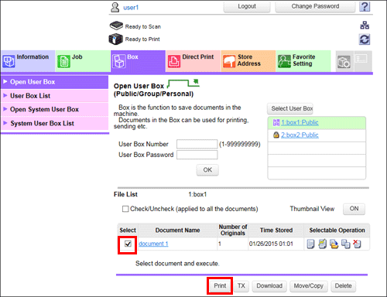
Task: Click the third operation icon for document 1
Action: 334,244
